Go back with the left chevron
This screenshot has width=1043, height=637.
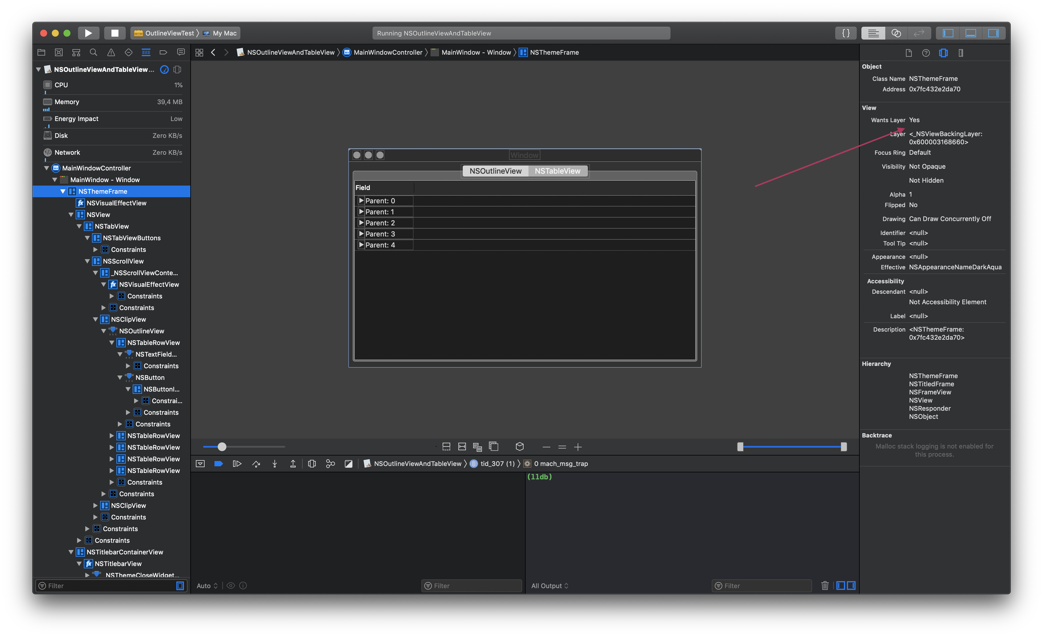(x=213, y=52)
